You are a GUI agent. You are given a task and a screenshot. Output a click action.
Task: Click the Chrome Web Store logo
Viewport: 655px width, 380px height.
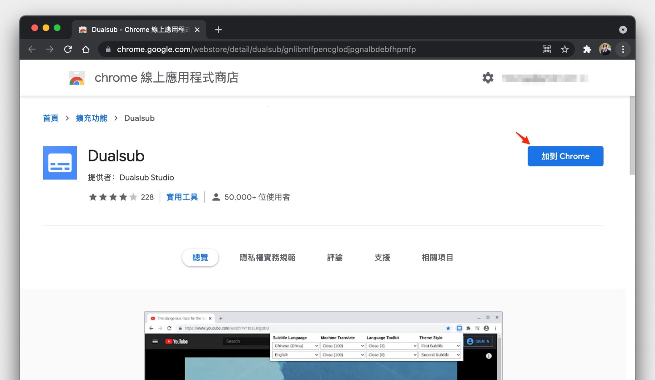point(76,77)
